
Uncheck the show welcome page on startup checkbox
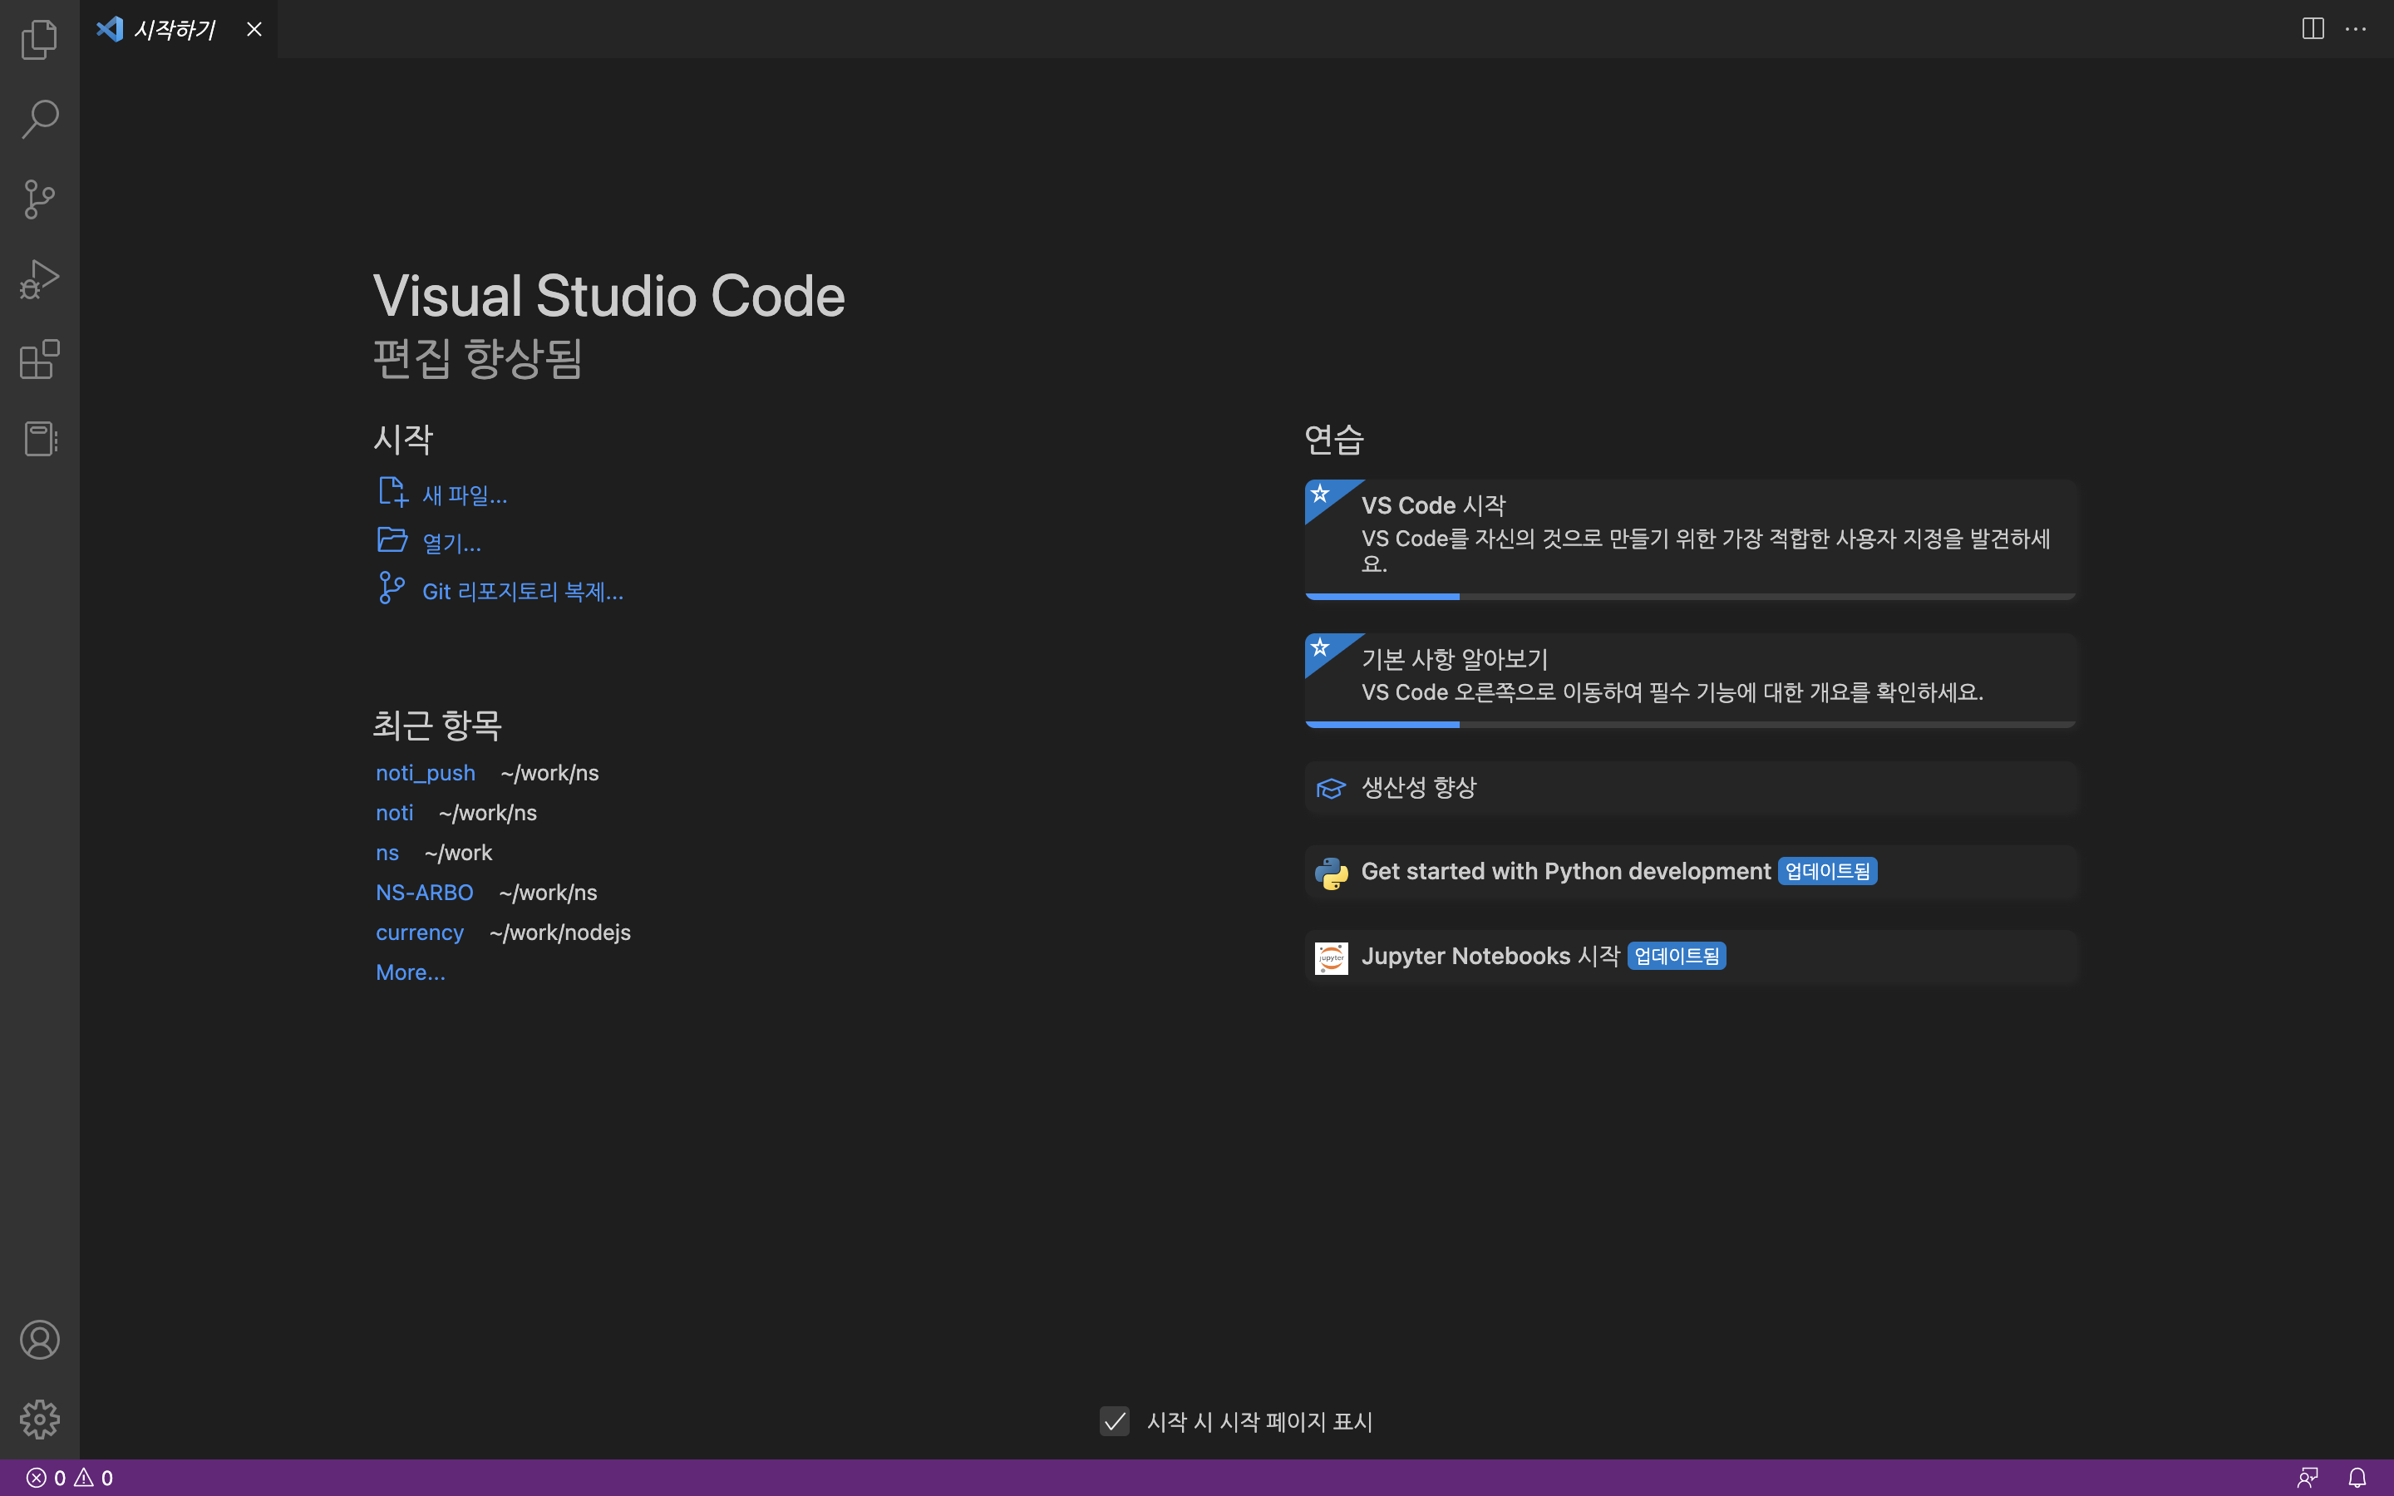pyautogui.click(x=1115, y=1422)
